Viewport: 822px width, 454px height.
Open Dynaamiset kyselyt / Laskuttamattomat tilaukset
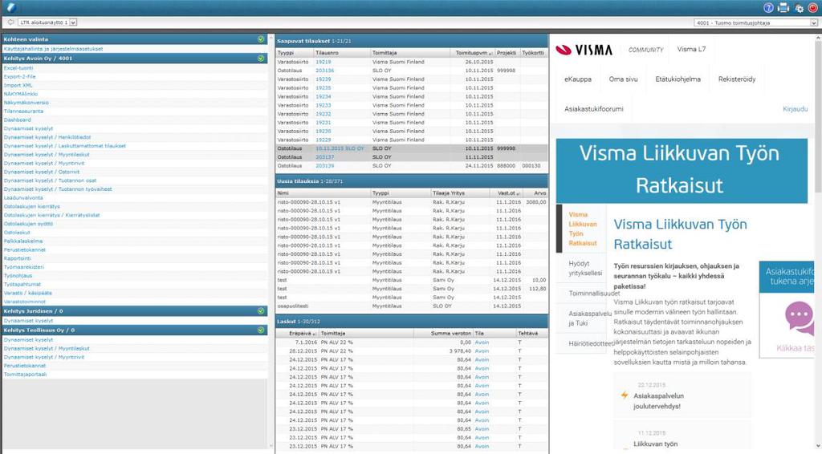tap(65, 146)
